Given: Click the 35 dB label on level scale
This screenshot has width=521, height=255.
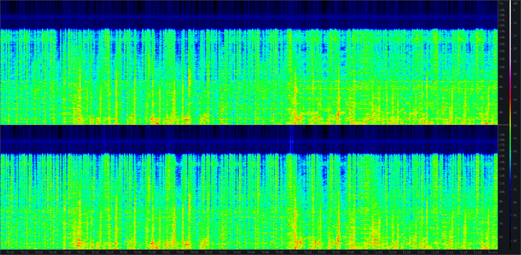Looking at the screenshot, I should pos(515,87).
